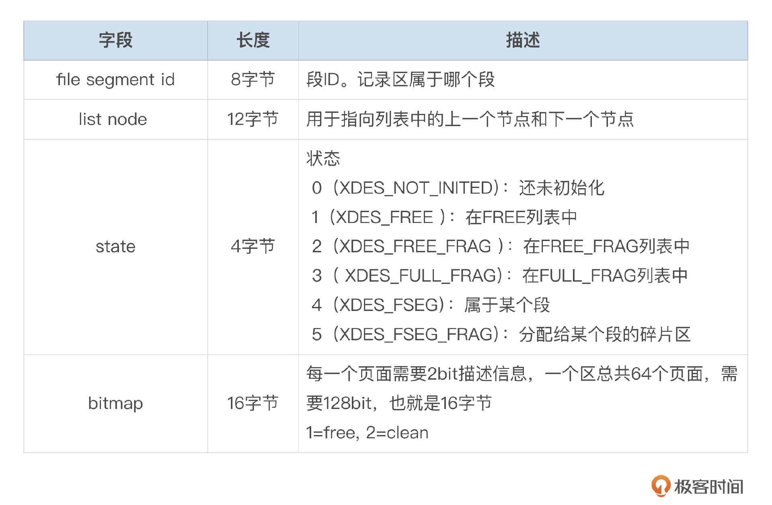Viewport: 772px width, 505px height.
Task: Click the orange Geek Time logo icon
Action: [661, 485]
